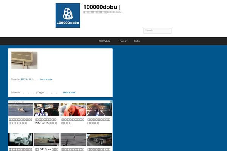Open the 'HE MAD' video ad thumbnail
227x151 pixels.
[x=47, y=109]
